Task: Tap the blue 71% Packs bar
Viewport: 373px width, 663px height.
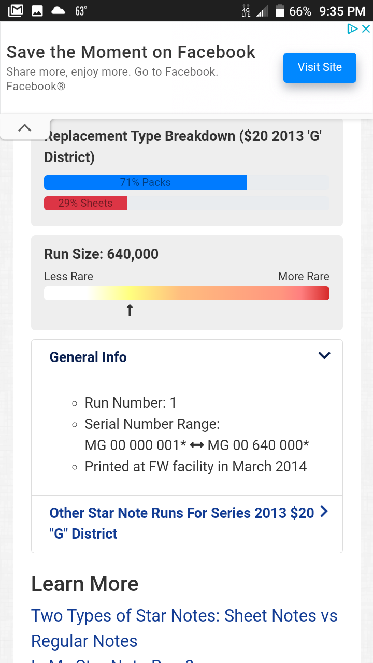Action: (x=145, y=182)
